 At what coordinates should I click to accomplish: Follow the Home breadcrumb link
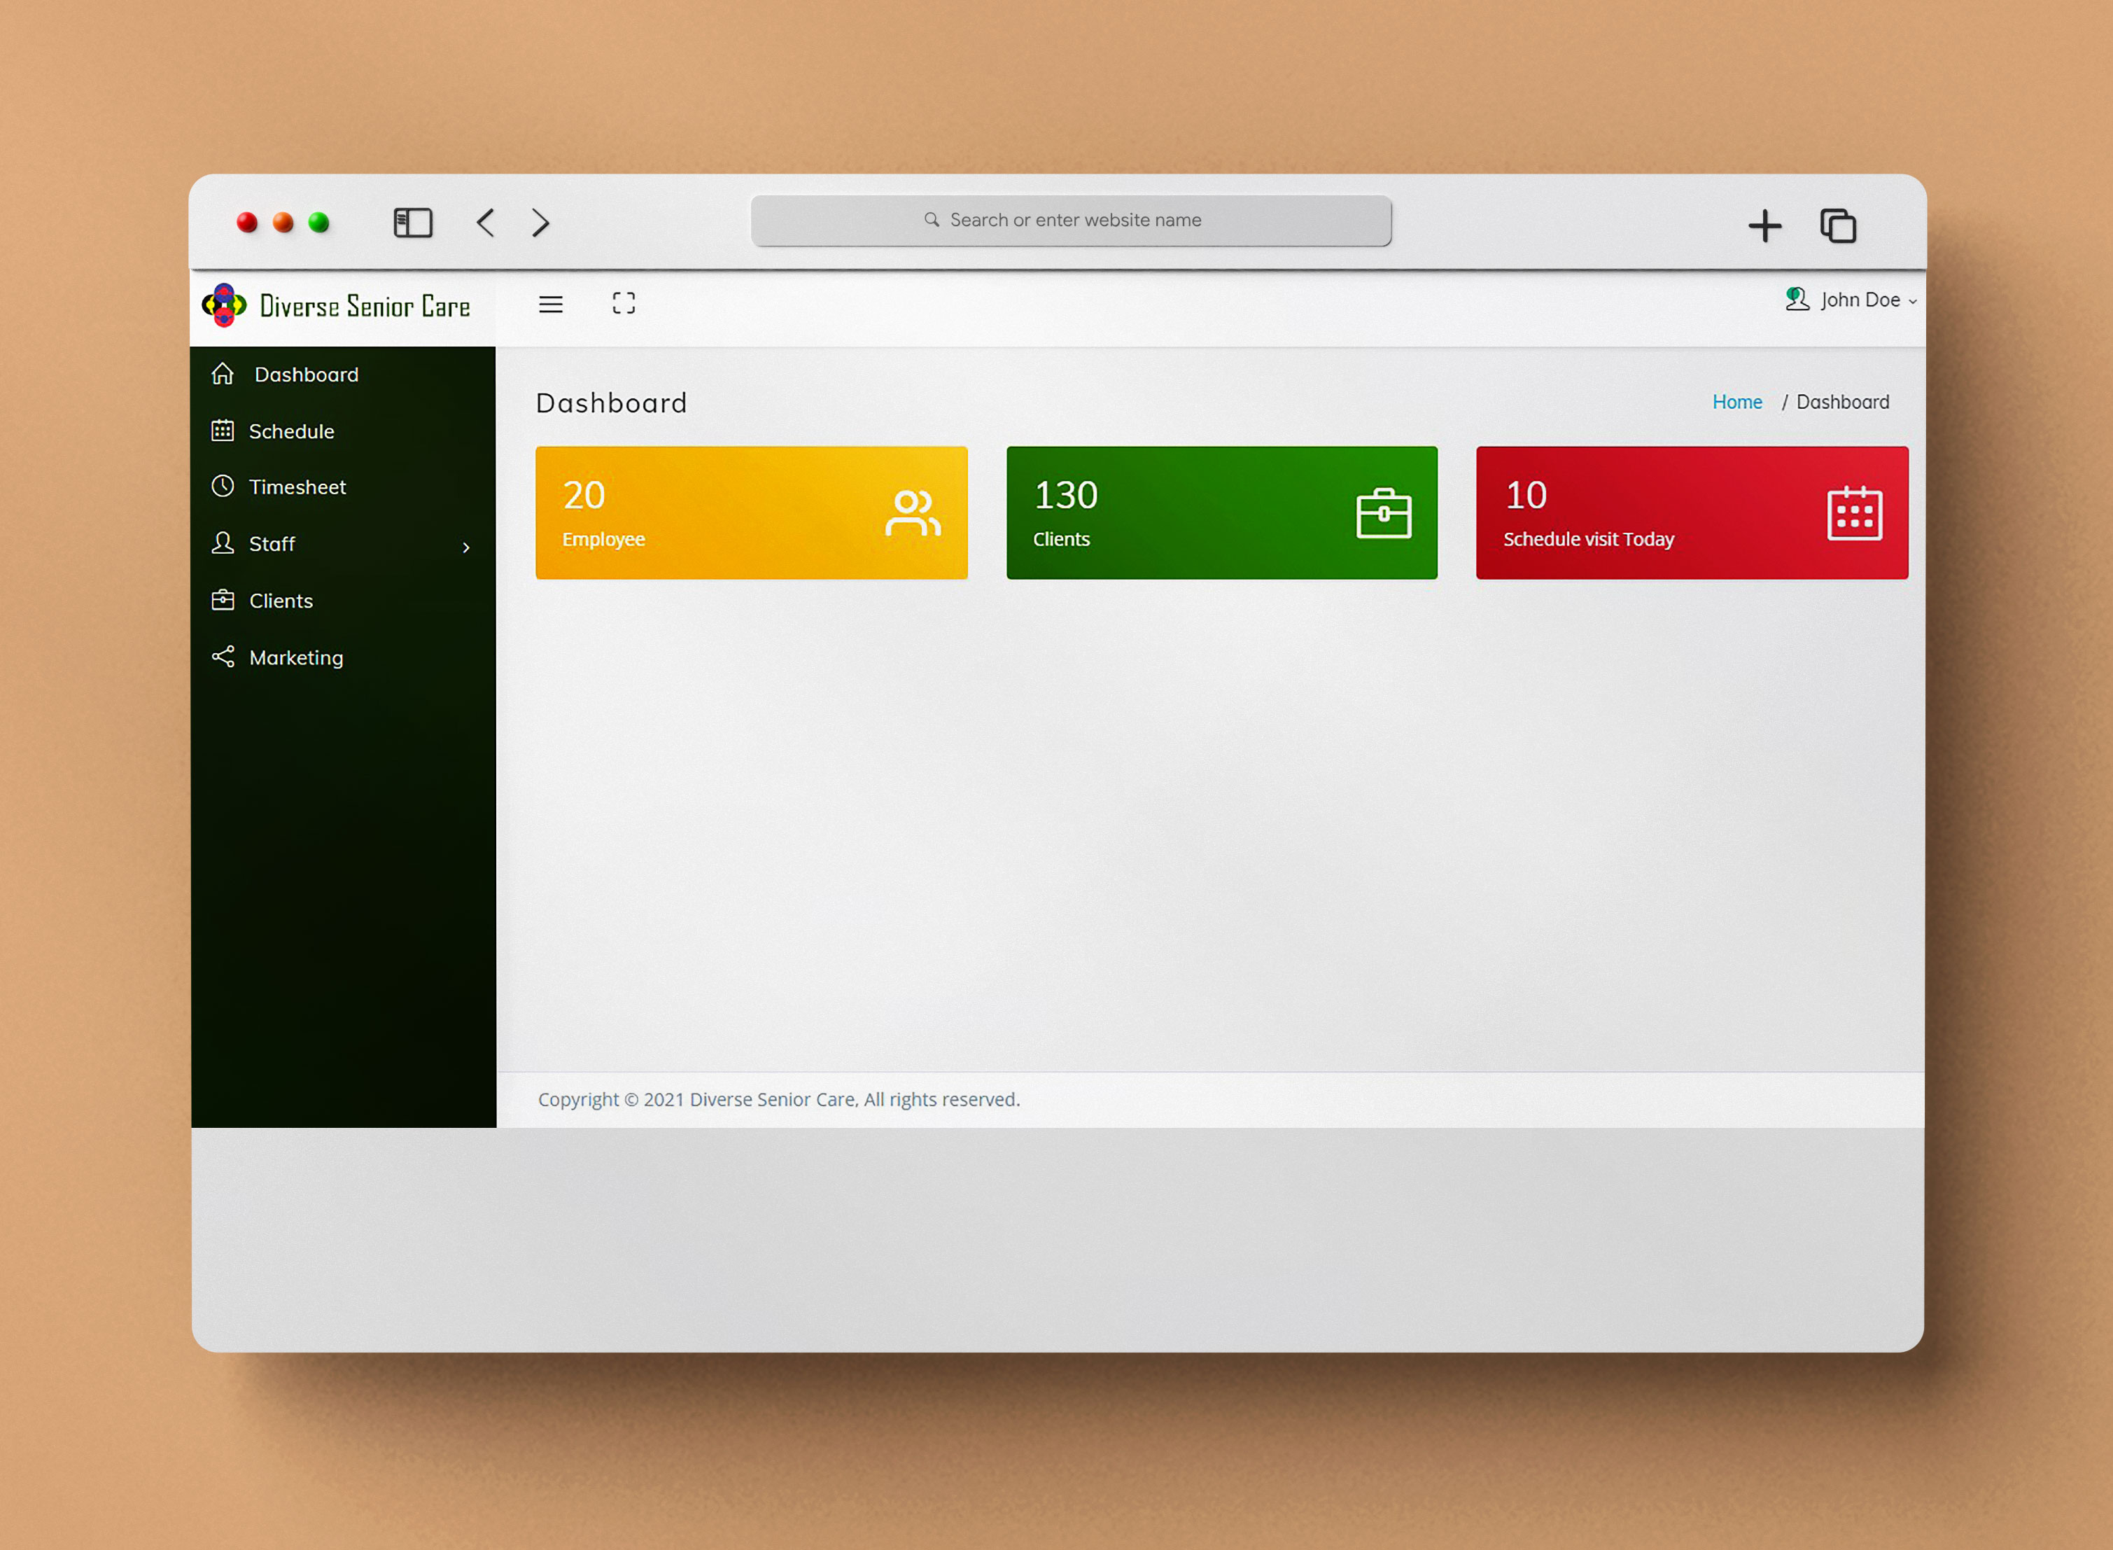pyautogui.click(x=1737, y=403)
